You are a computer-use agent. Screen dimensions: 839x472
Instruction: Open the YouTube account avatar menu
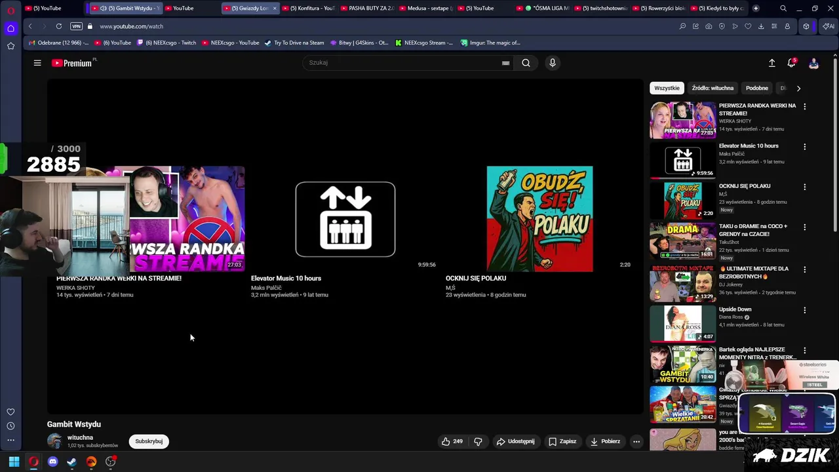point(813,63)
